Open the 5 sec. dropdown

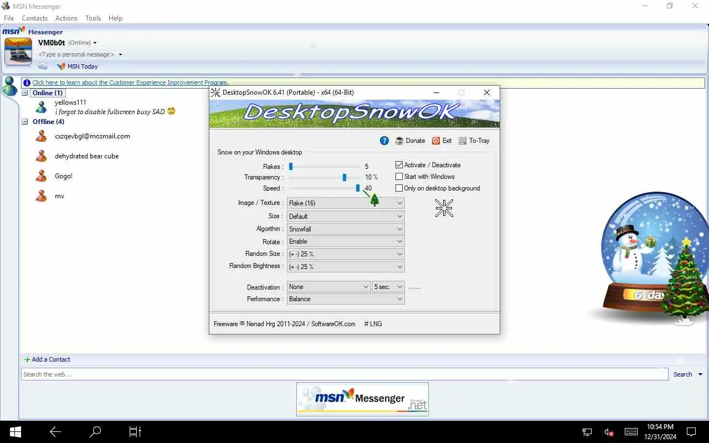coord(388,287)
